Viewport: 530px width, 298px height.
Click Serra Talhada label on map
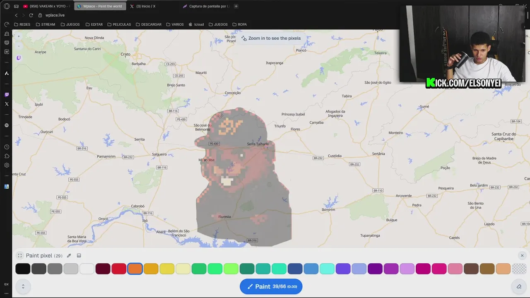click(258, 144)
